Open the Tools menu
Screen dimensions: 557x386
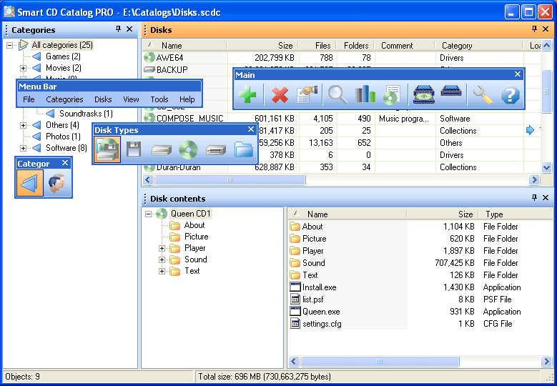coord(159,99)
